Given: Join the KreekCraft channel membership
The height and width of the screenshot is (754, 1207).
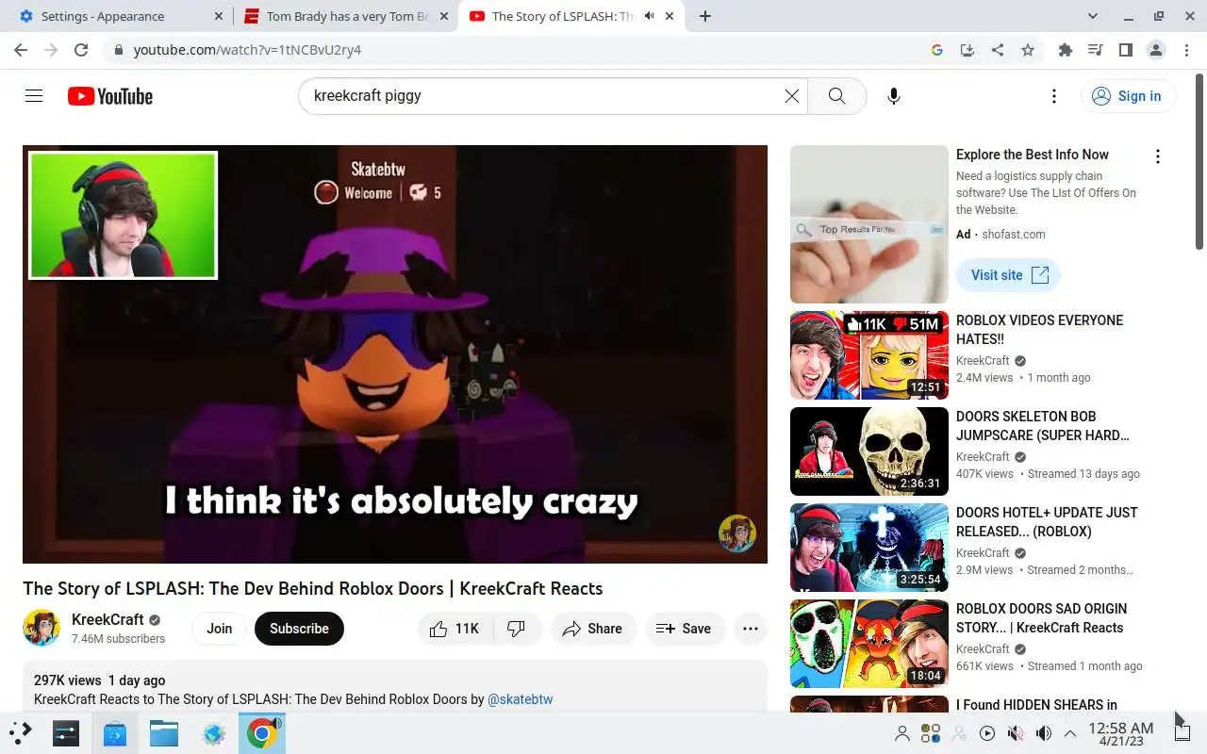Looking at the screenshot, I should point(220,629).
